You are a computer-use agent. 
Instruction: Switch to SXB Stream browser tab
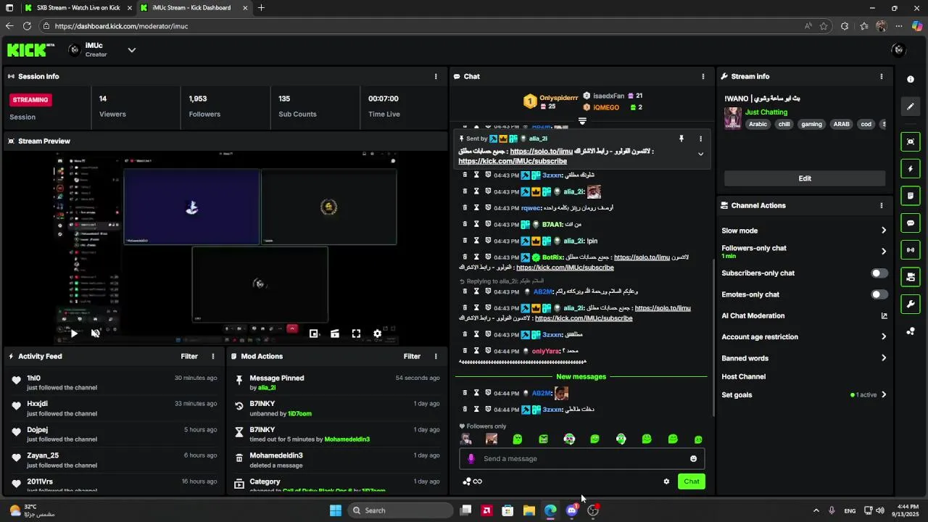(78, 8)
